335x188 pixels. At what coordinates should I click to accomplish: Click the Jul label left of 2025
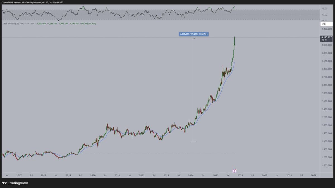pyautogui.click(x=203, y=175)
